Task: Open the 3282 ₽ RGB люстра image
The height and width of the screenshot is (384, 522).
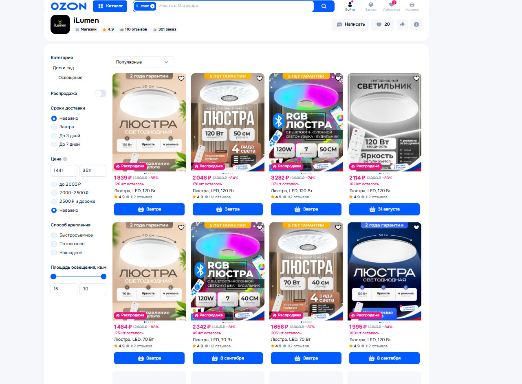Action: 306,122
